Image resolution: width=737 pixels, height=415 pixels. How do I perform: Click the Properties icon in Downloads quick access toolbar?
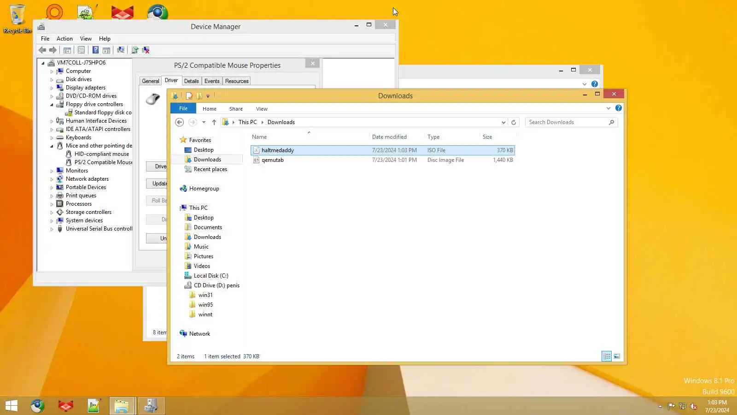pyautogui.click(x=189, y=96)
